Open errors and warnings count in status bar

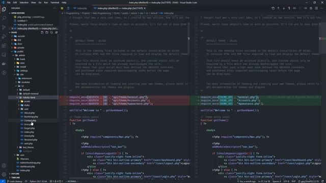[56, 181]
